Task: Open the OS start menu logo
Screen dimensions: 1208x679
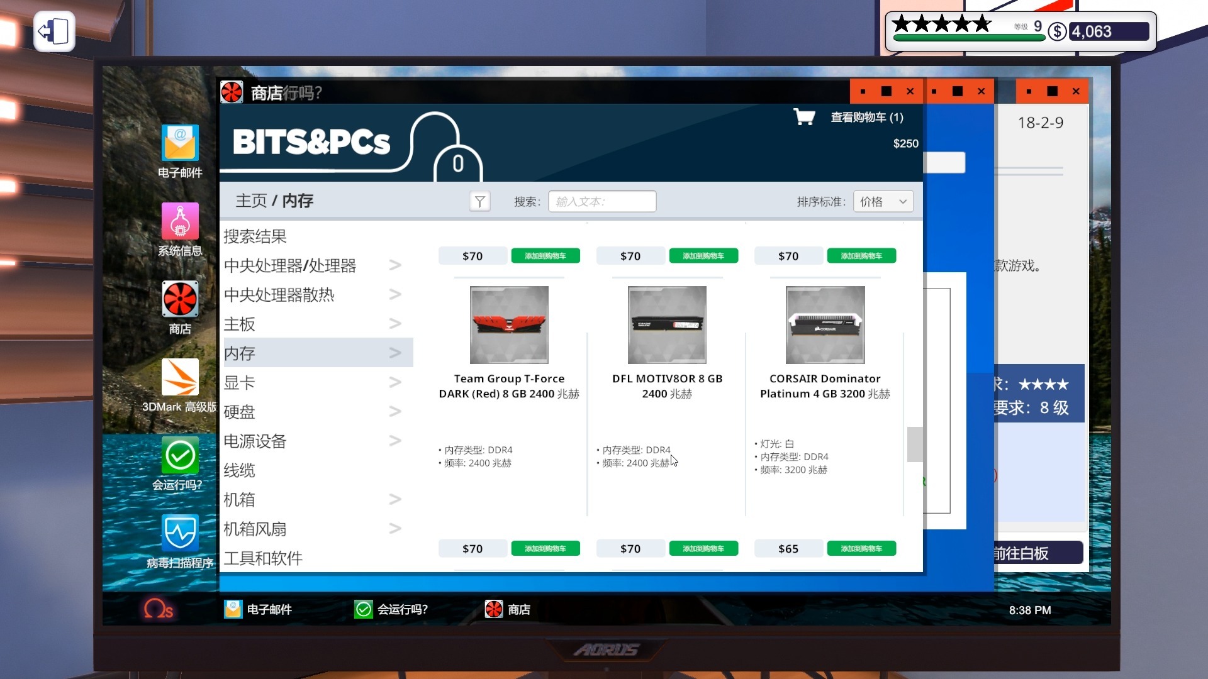Action: (x=158, y=609)
